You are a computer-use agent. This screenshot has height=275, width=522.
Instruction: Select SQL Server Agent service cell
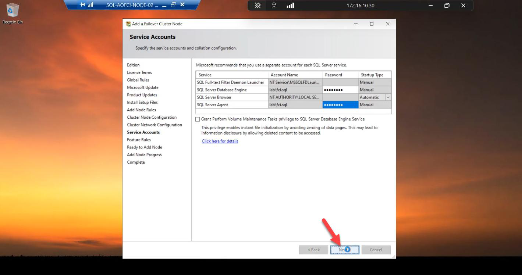tap(232, 105)
